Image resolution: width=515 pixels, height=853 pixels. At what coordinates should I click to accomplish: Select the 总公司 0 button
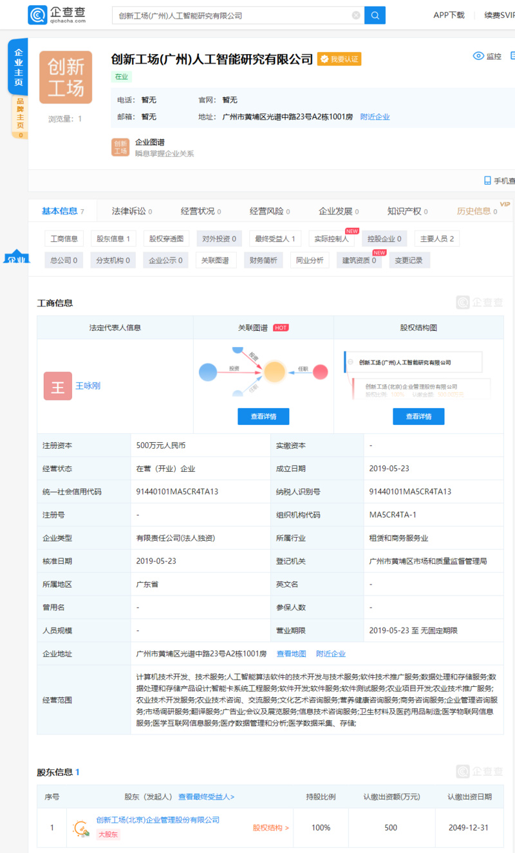pos(64,260)
